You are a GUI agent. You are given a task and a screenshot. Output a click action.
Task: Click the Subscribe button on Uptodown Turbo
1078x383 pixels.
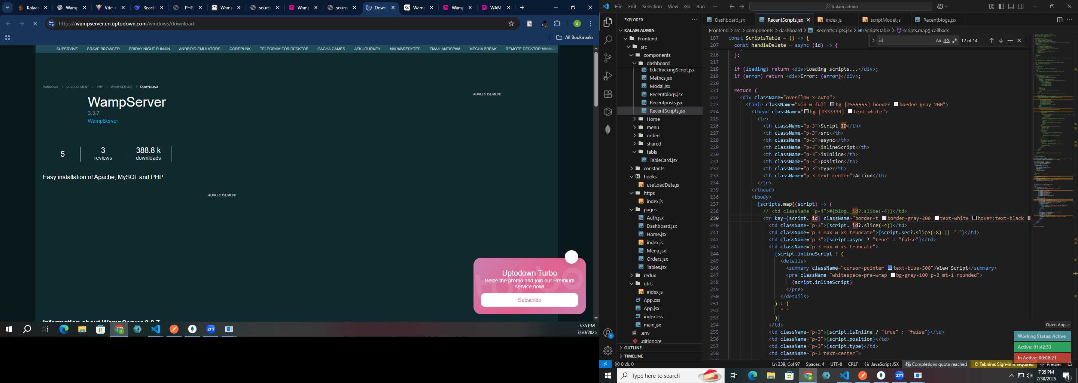click(x=529, y=300)
